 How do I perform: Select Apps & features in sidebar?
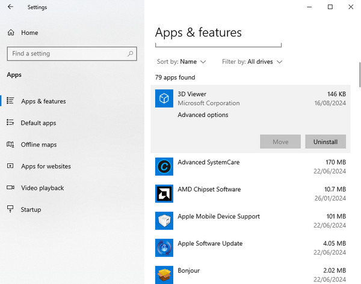(x=43, y=101)
